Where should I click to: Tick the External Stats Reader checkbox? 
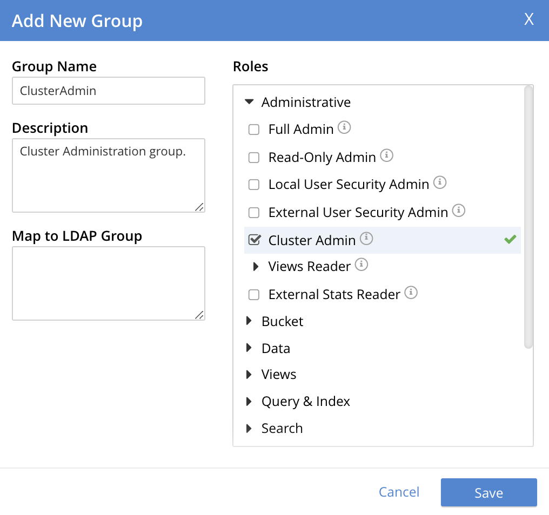click(253, 295)
